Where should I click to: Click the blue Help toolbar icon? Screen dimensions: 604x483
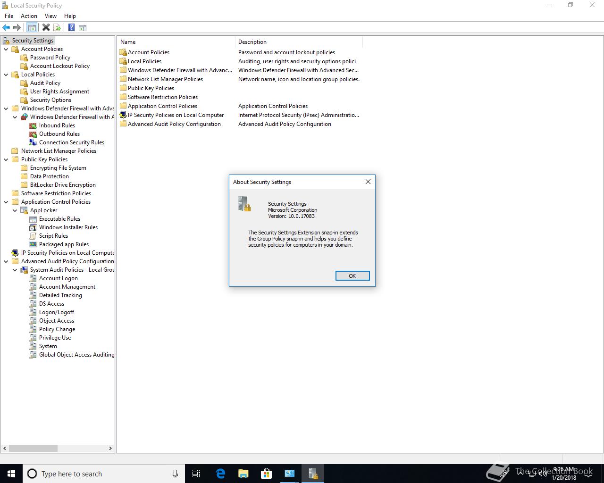pyautogui.click(x=71, y=28)
